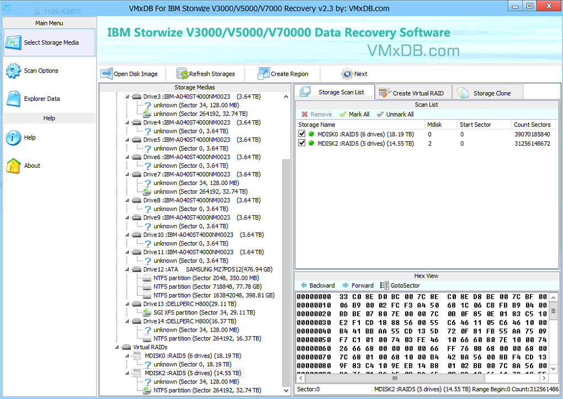Viewport: 563px width, 399px height.
Task: Collapse the Drive13 DELLPERC node
Action: (x=127, y=304)
